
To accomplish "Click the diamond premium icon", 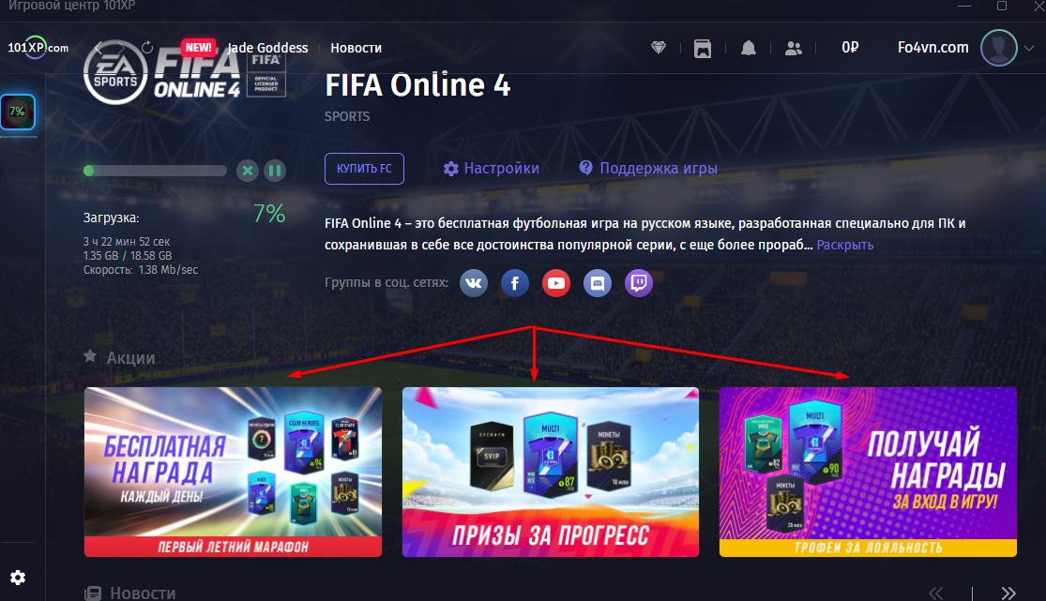I will [659, 48].
